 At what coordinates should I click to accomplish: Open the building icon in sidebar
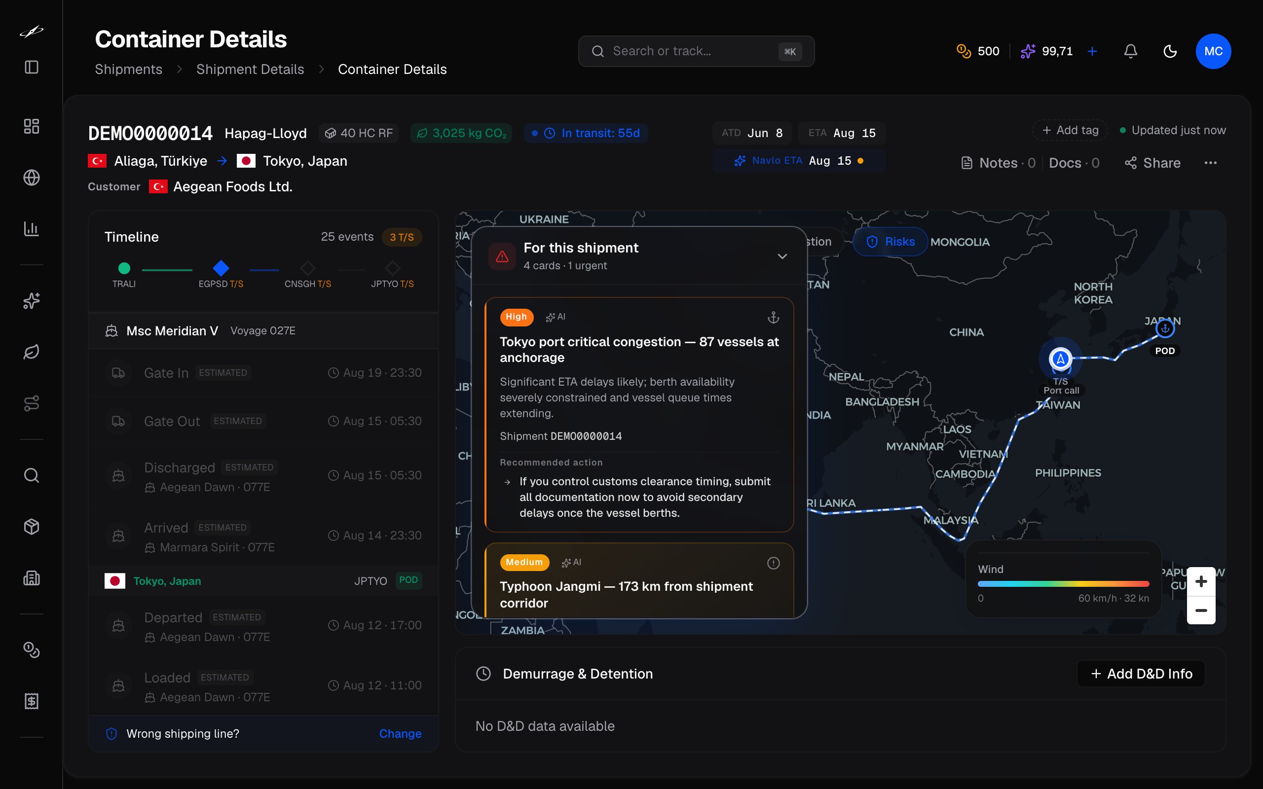coord(31,577)
